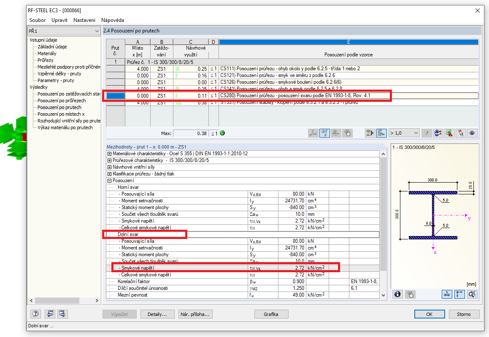Select Vzpěrné délky - pruty in the tree

(59, 74)
